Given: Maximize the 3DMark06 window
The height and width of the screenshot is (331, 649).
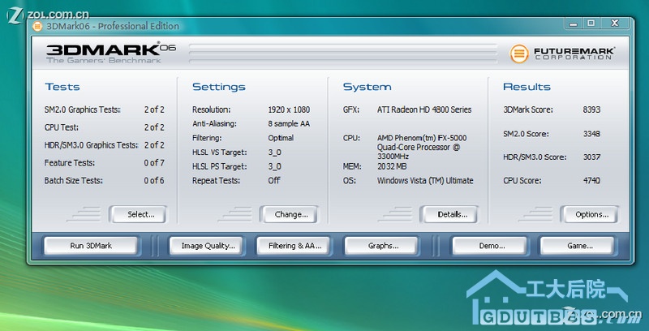Looking at the screenshot, I should [x=591, y=24].
